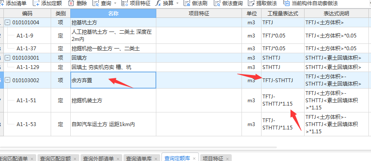
Task: Close the 查询匹配定额 tab
Action: [75, 158]
